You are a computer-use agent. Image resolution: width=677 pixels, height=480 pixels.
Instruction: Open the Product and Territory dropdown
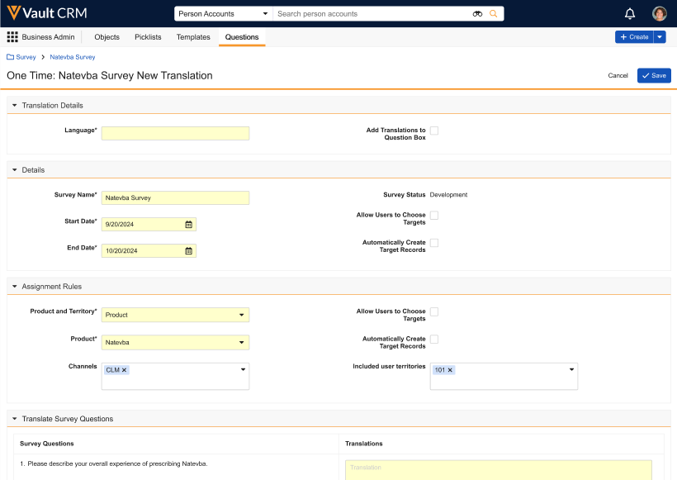tap(175, 315)
